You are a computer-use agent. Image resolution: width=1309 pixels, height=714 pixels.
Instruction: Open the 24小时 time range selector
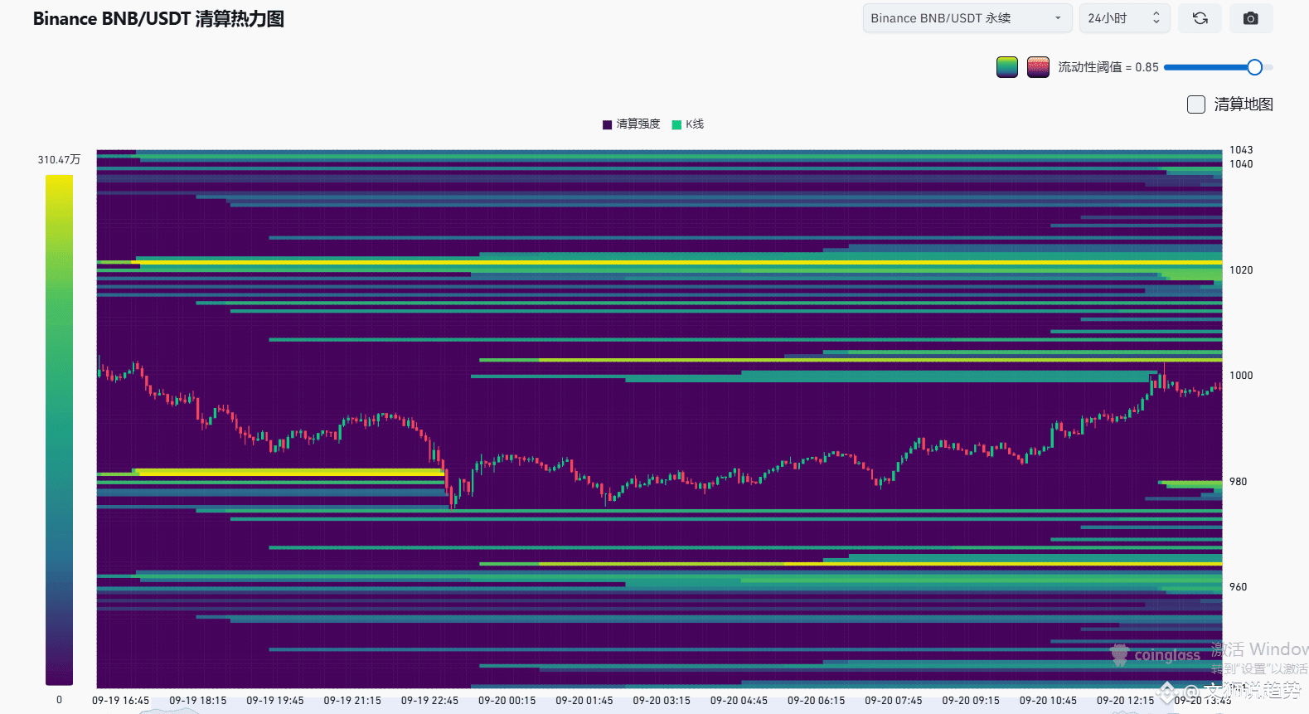pos(1124,18)
